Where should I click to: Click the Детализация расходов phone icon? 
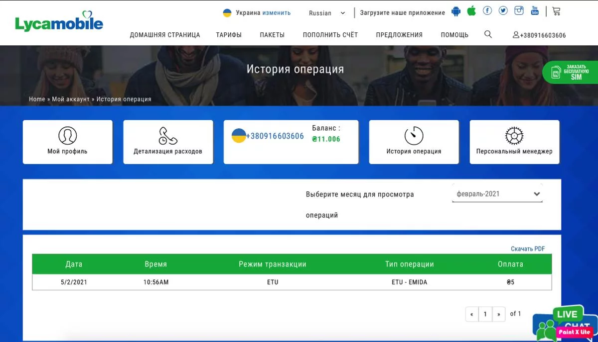(x=167, y=136)
